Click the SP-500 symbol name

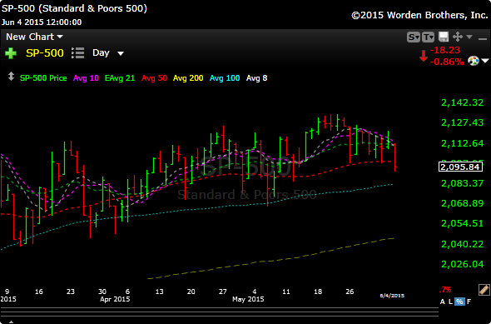coord(45,53)
